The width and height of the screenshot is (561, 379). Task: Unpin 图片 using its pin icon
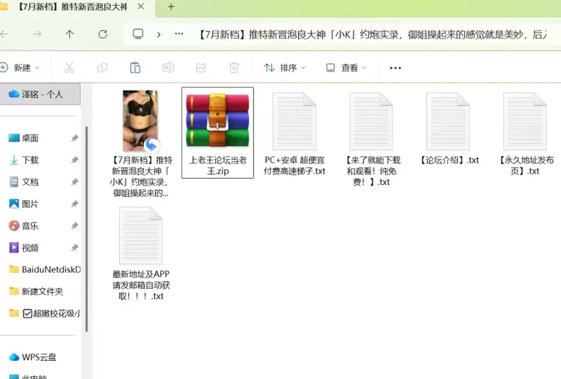pos(74,204)
